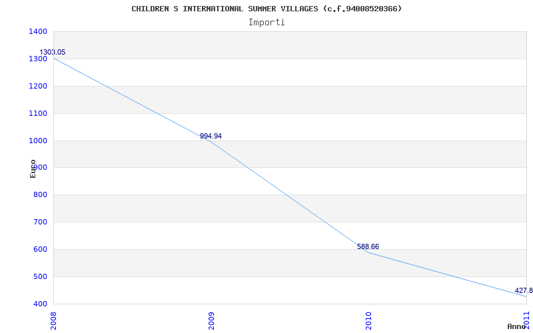The height and width of the screenshot is (333, 533).
Task: Click the 600 y-axis tick label
Action: point(40,249)
